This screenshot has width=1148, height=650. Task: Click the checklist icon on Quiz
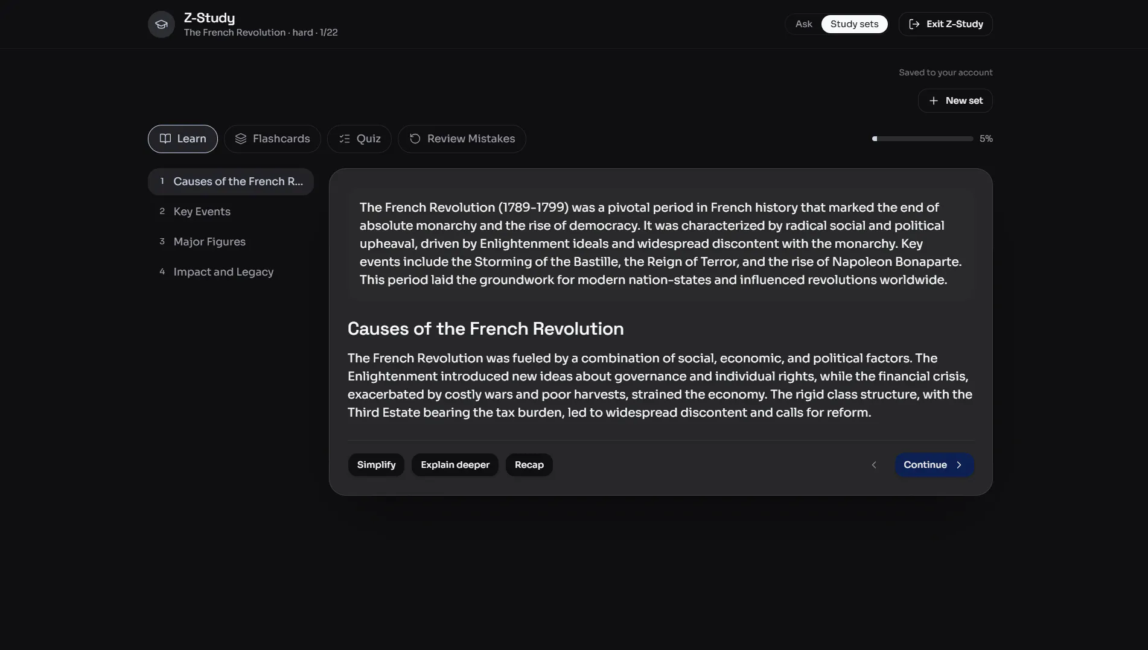[344, 139]
